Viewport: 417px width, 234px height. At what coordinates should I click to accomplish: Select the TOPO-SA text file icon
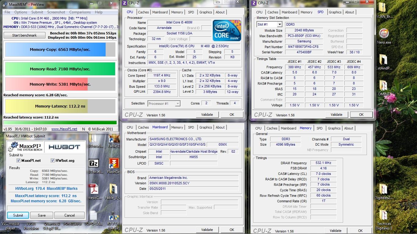93,216
